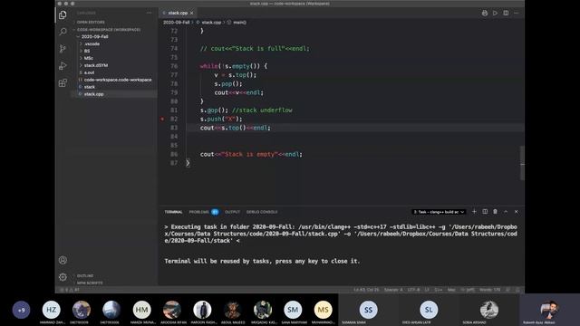Click 2020-09-Fall in the breadcrumb

click(176, 23)
